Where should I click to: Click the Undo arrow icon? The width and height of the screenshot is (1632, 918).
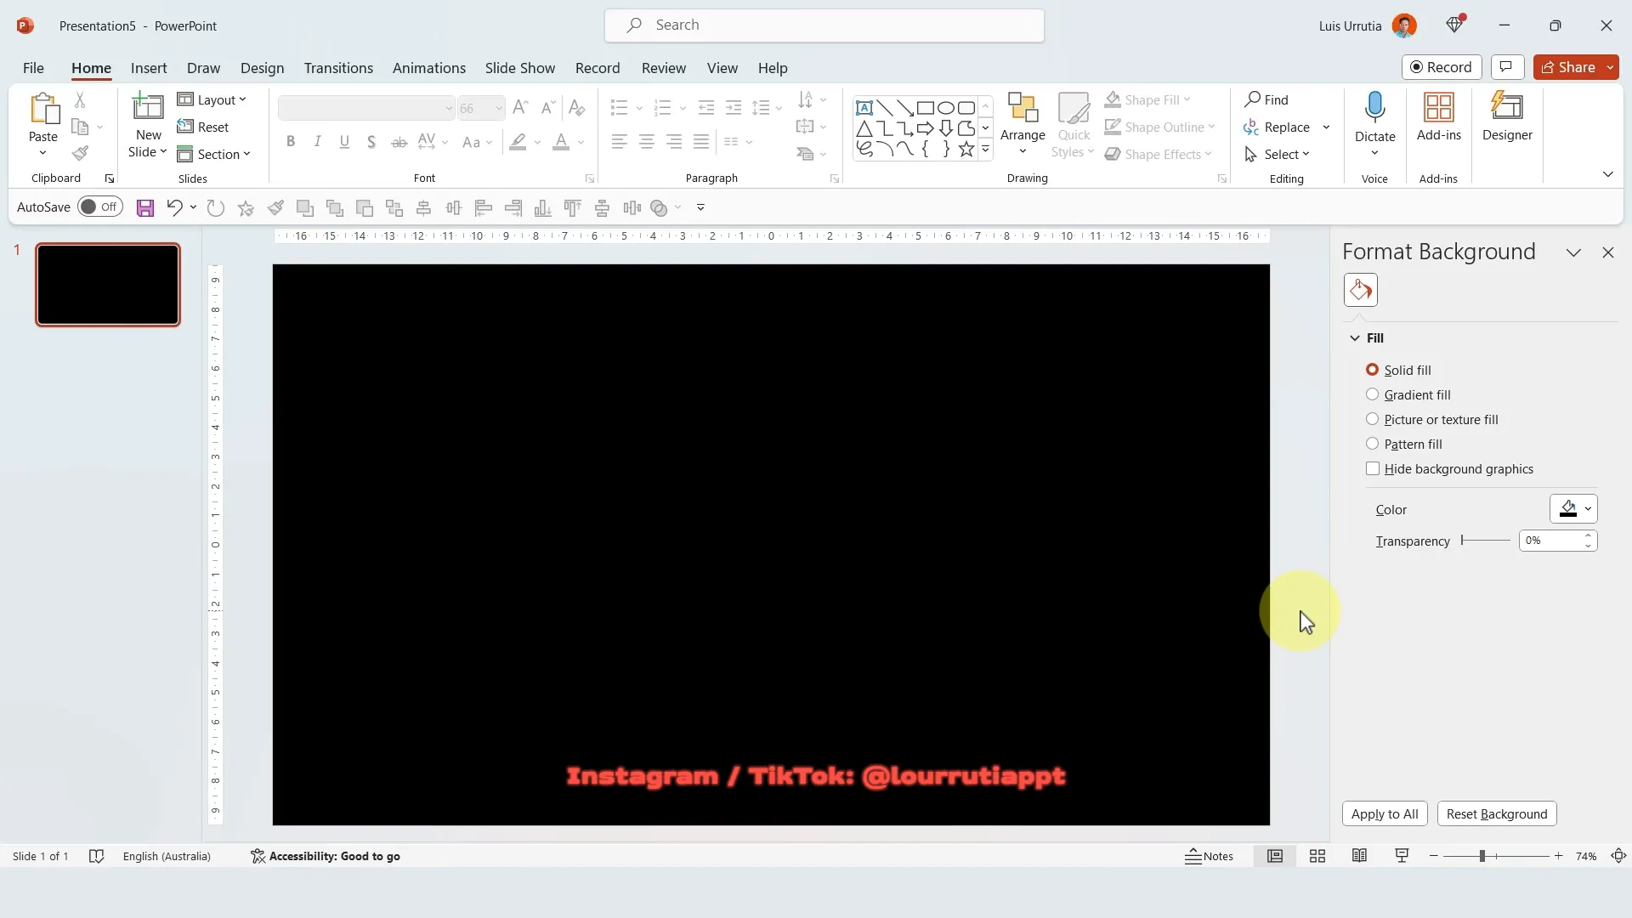(174, 207)
